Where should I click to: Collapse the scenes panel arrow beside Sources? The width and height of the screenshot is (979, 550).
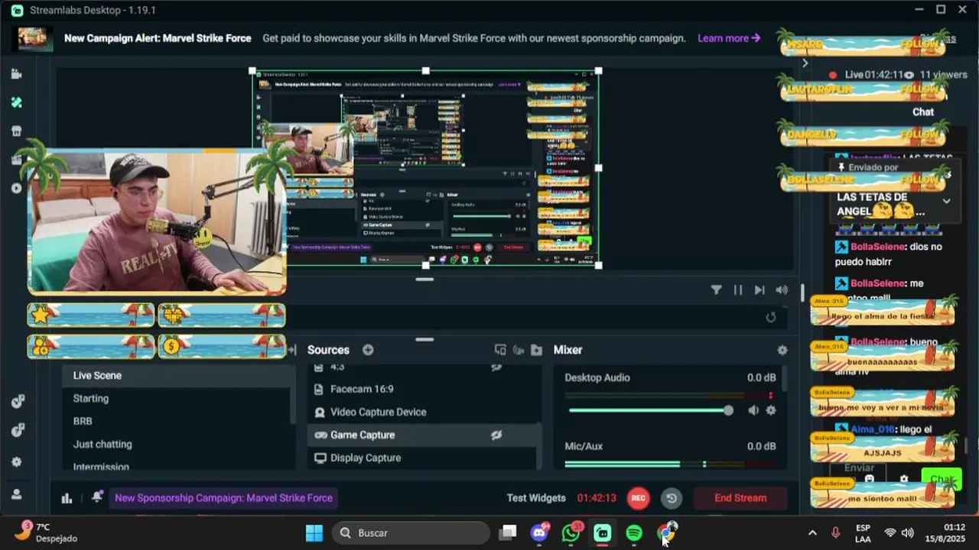click(291, 350)
